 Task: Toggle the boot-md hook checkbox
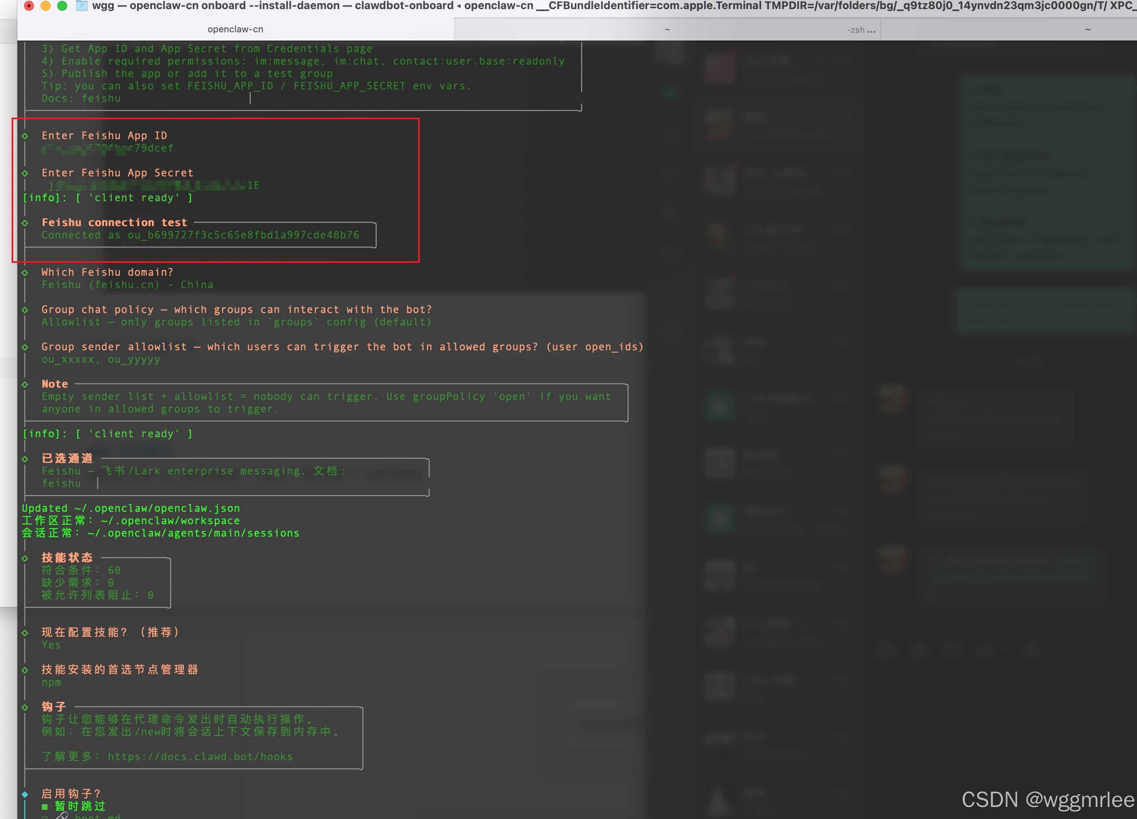tap(45, 817)
